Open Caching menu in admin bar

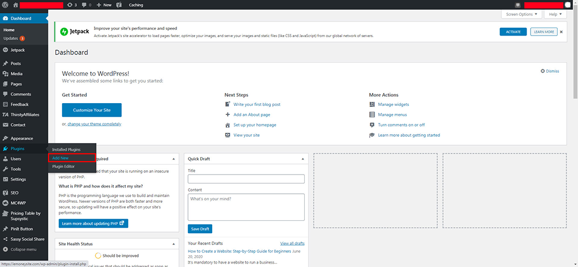coord(136,5)
